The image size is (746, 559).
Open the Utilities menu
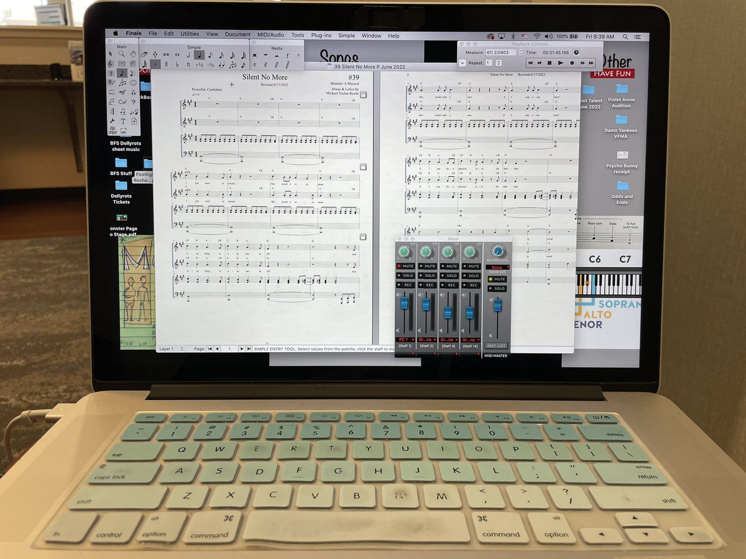click(190, 34)
